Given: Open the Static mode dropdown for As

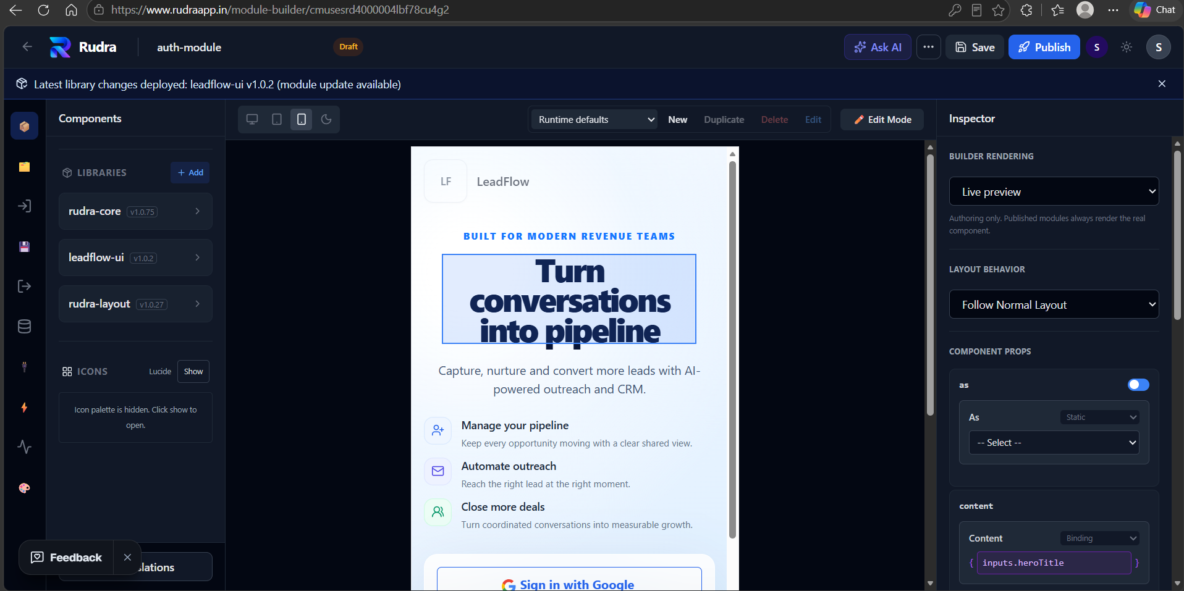Looking at the screenshot, I should click(1100, 417).
